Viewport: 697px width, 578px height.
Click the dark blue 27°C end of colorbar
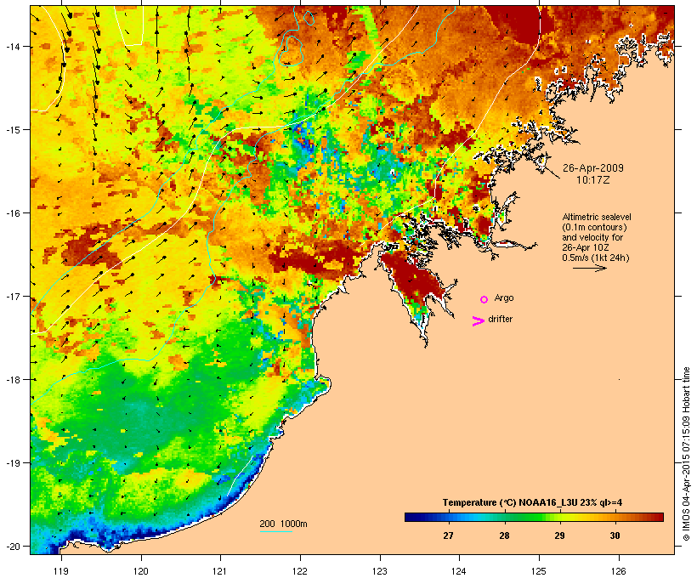coord(411,517)
